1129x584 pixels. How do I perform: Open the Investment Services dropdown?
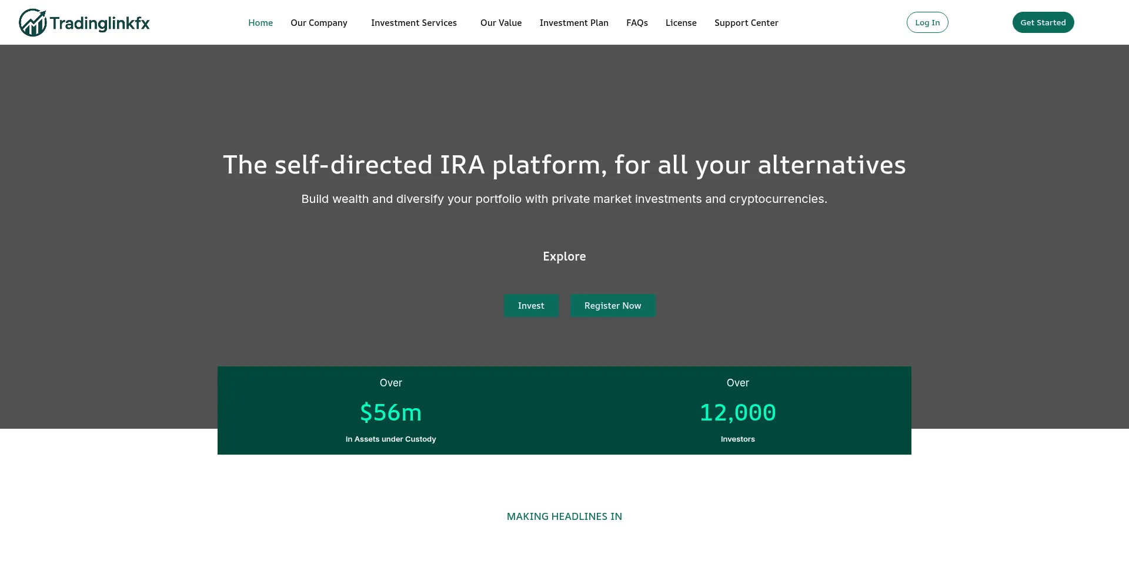[x=413, y=23]
